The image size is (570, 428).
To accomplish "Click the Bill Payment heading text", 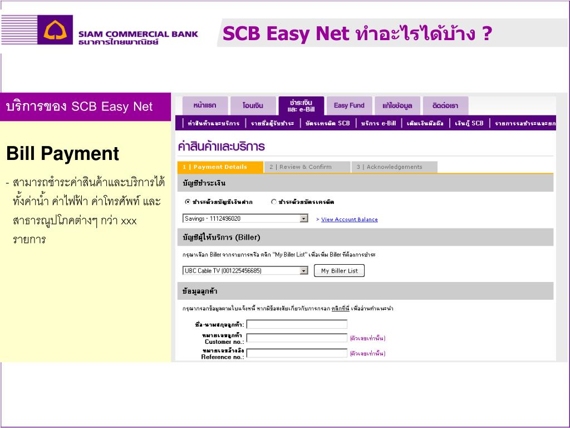I will point(62,153).
